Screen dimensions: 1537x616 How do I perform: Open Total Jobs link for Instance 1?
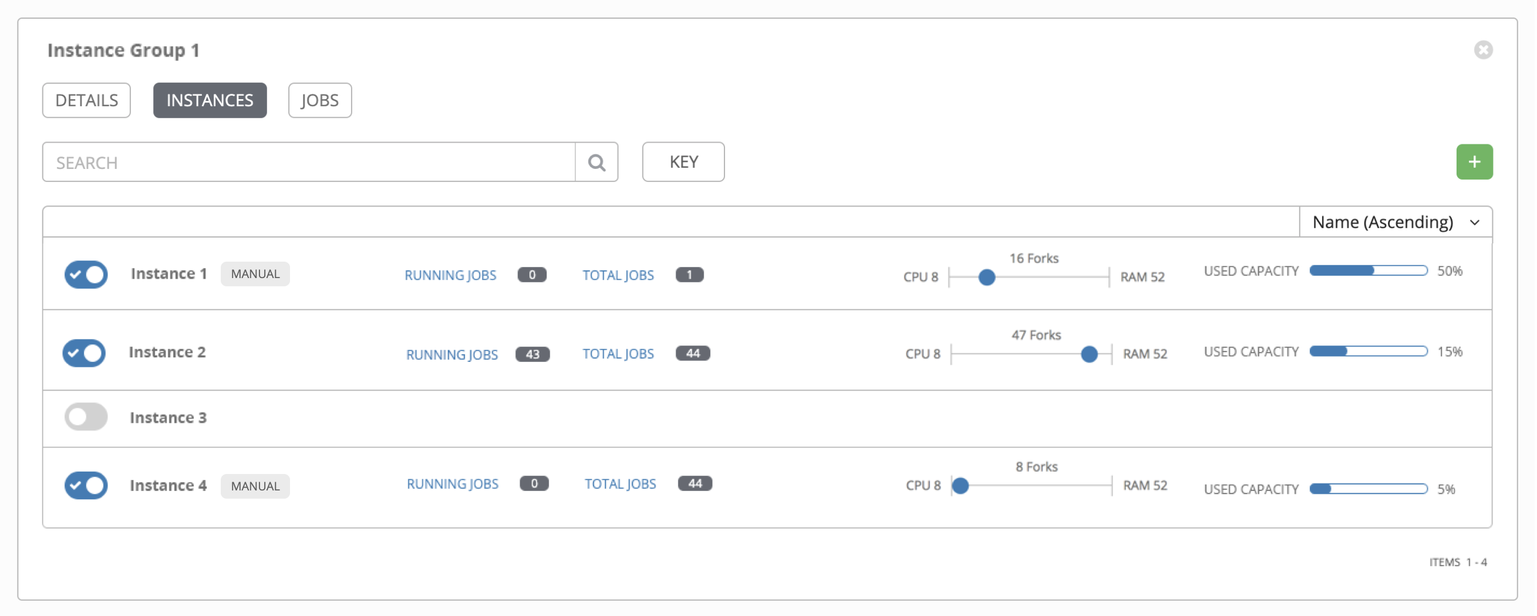pyautogui.click(x=618, y=275)
